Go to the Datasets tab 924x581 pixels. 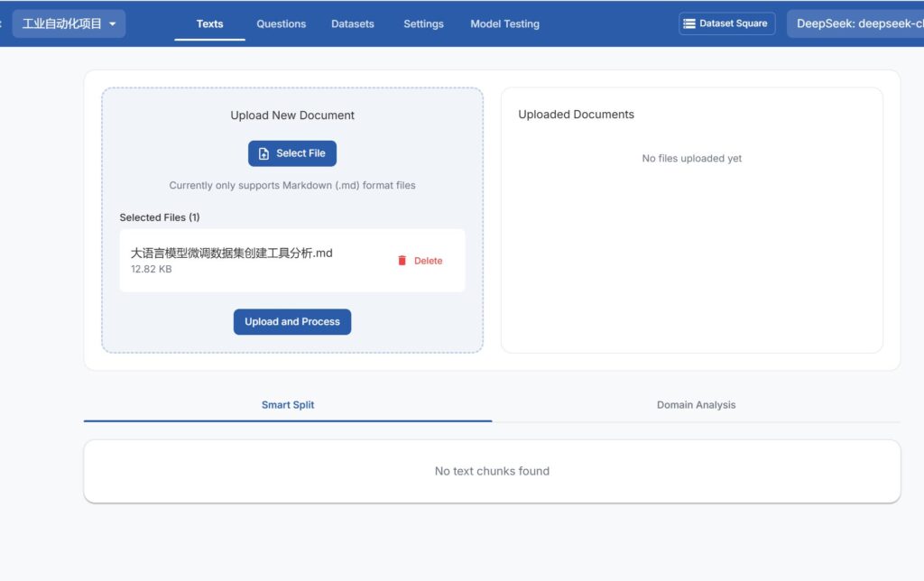[x=352, y=23]
